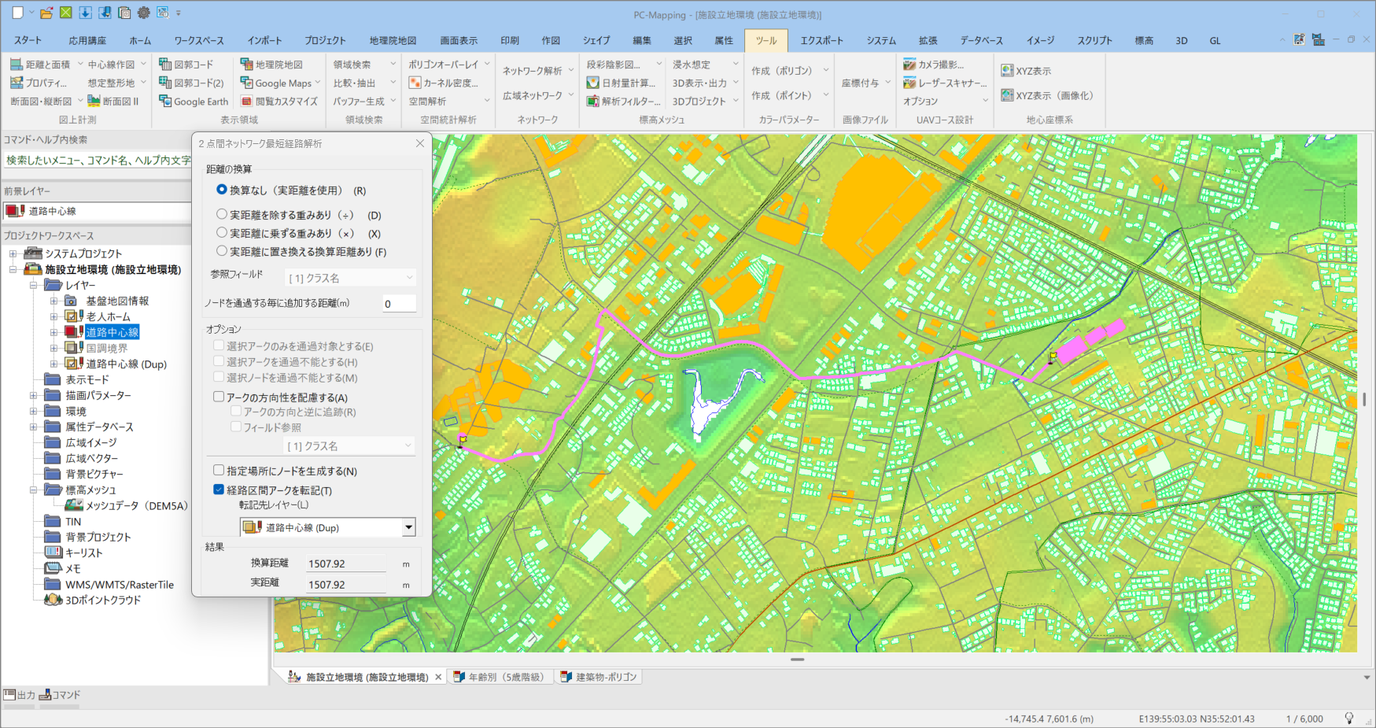Viewport: 1376px width, 728px height.
Task: Check 指定場所にノードを生成する option
Action: click(x=219, y=471)
